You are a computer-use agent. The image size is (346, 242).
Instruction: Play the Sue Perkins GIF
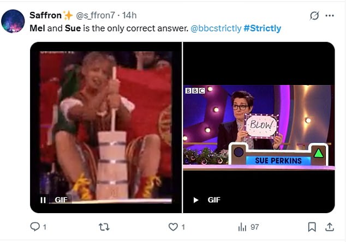click(196, 200)
